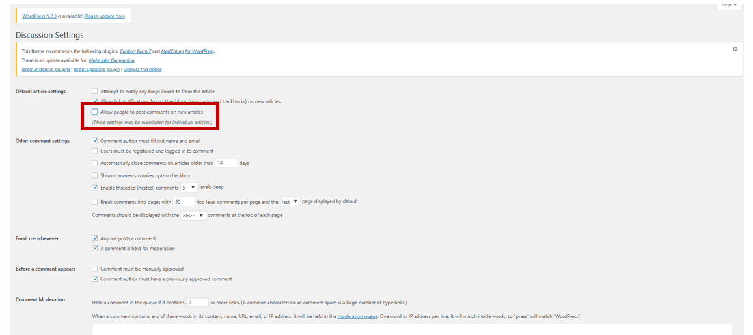
Task: Open the Materialis Companion link
Action: click(112, 60)
